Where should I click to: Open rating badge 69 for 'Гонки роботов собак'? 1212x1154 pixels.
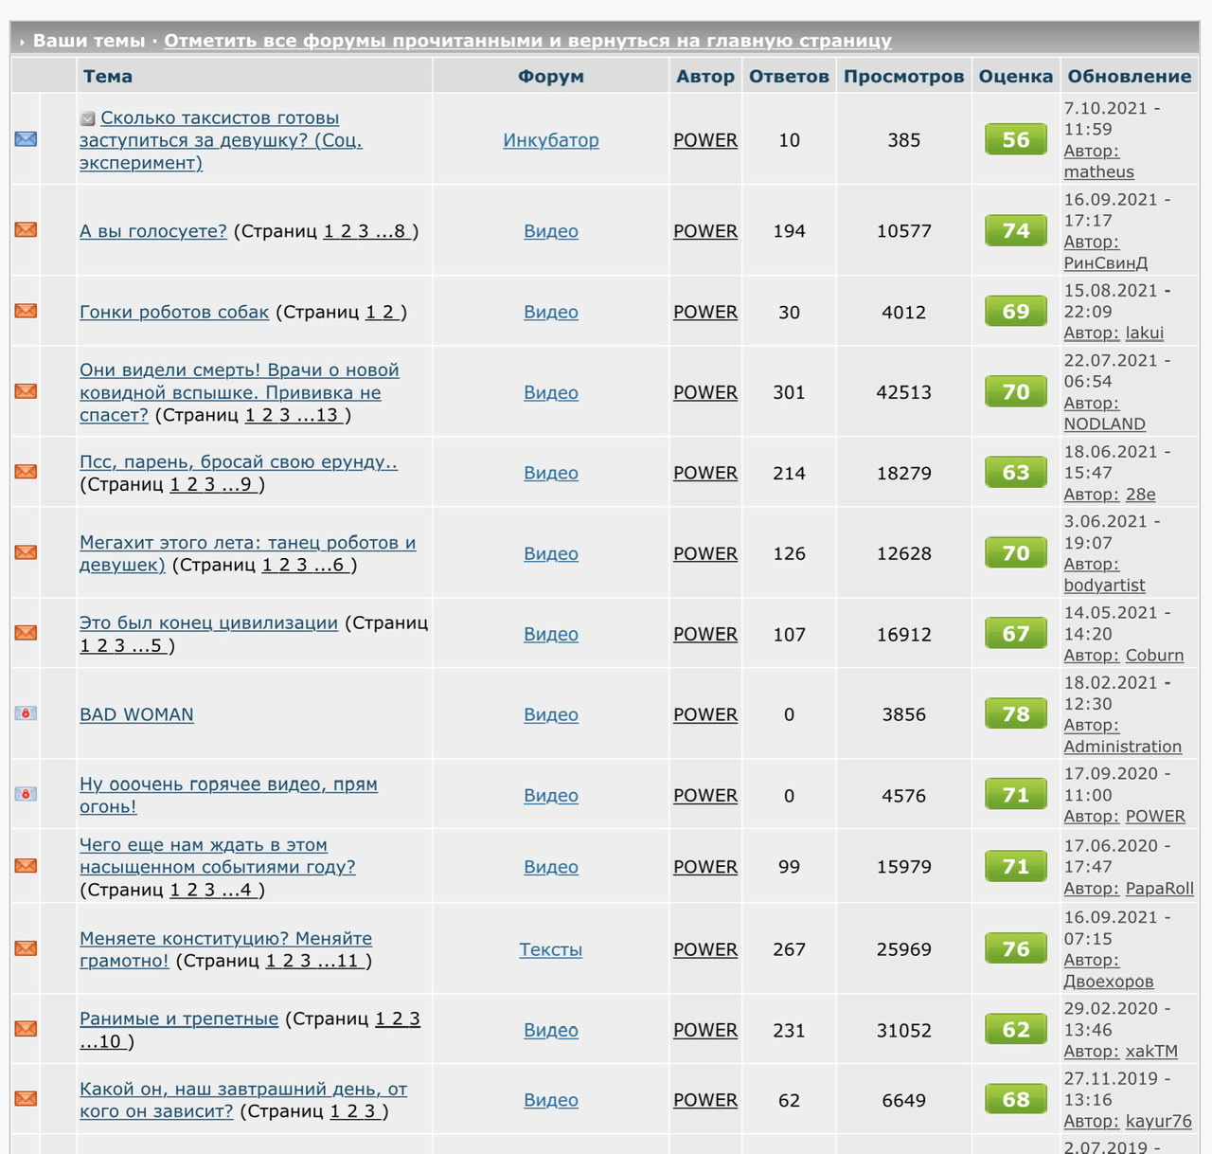click(1016, 312)
